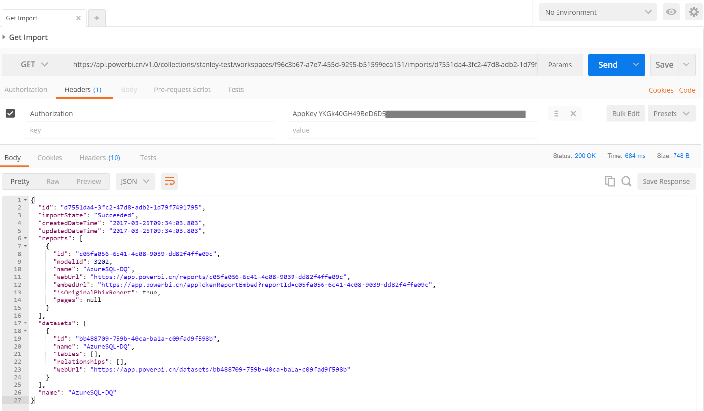
Task: Delete Authorization header with X icon
Action: [573, 114]
